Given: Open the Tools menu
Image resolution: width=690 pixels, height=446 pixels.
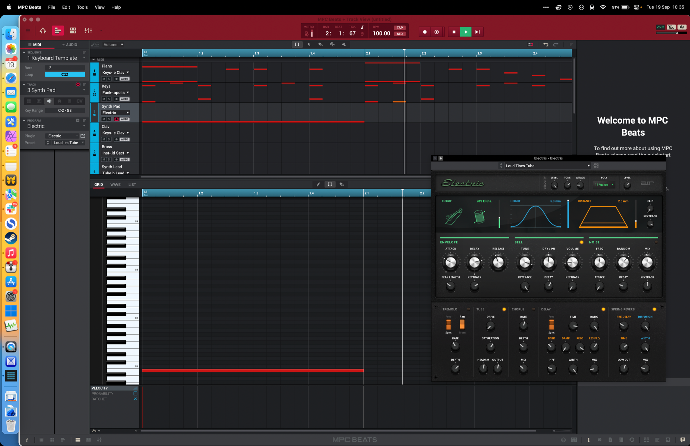Looking at the screenshot, I should [82, 7].
